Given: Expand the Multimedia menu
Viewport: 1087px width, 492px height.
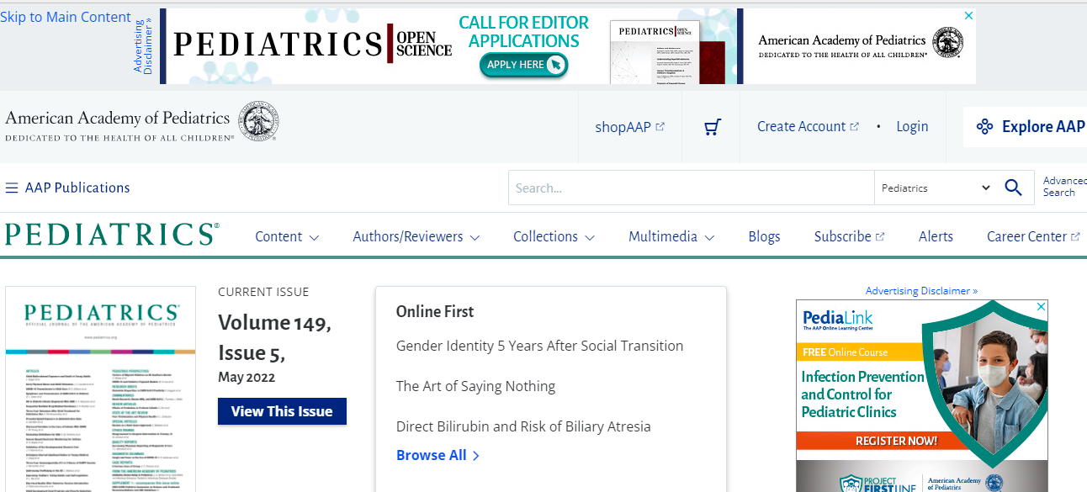Looking at the screenshot, I should (x=671, y=236).
